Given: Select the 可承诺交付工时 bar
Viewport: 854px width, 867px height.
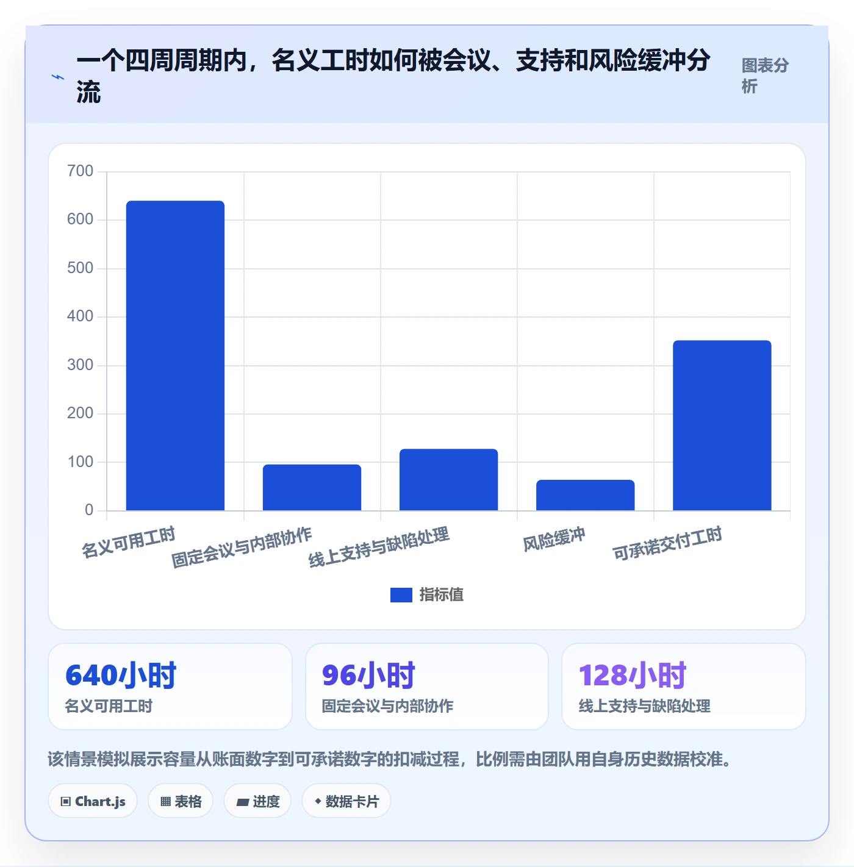Looking at the screenshot, I should [722, 426].
